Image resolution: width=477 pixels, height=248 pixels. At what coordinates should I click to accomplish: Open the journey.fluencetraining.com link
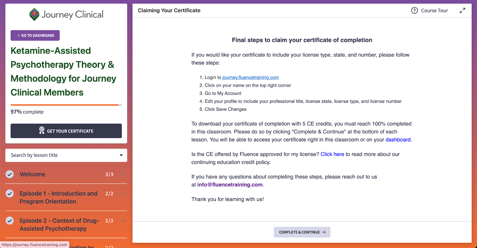tap(250, 77)
